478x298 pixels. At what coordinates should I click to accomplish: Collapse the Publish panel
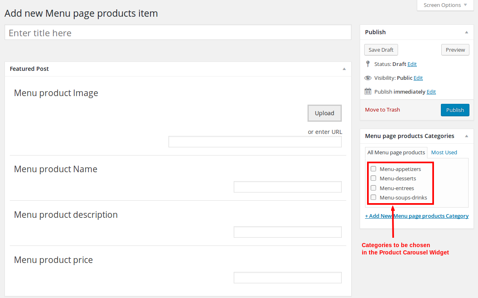coord(466,32)
